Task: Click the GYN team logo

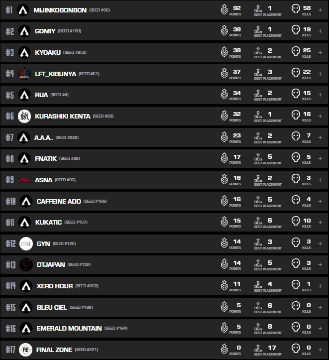Action: [x=26, y=243]
